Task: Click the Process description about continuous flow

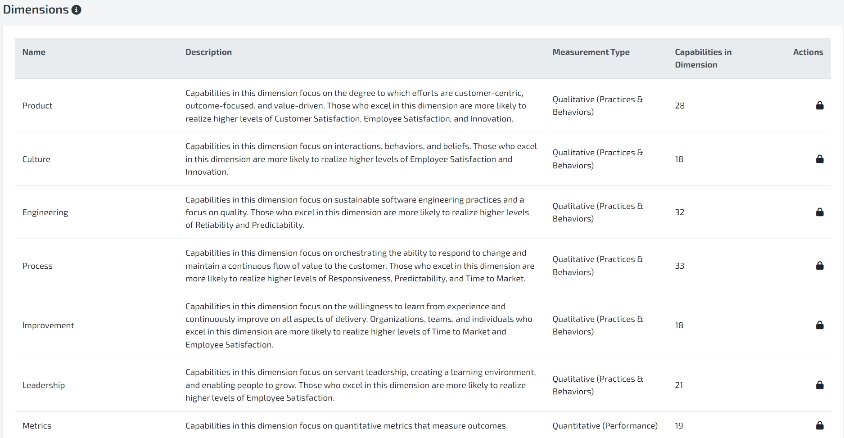Action: pos(360,266)
